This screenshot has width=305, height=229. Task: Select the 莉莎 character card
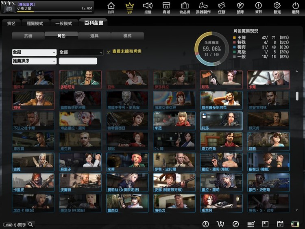point(221,121)
